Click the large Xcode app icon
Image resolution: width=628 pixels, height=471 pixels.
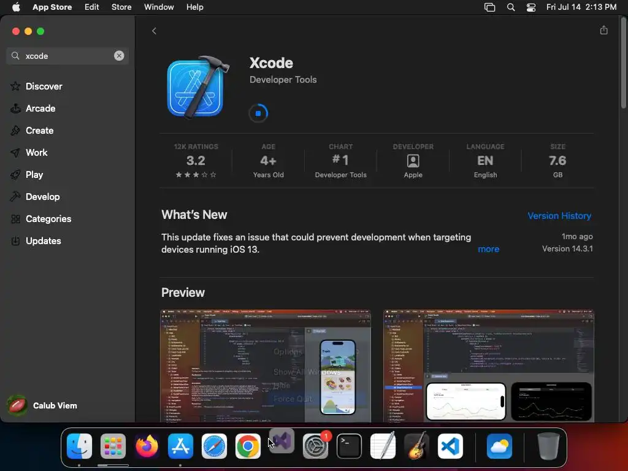pyautogui.click(x=198, y=87)
